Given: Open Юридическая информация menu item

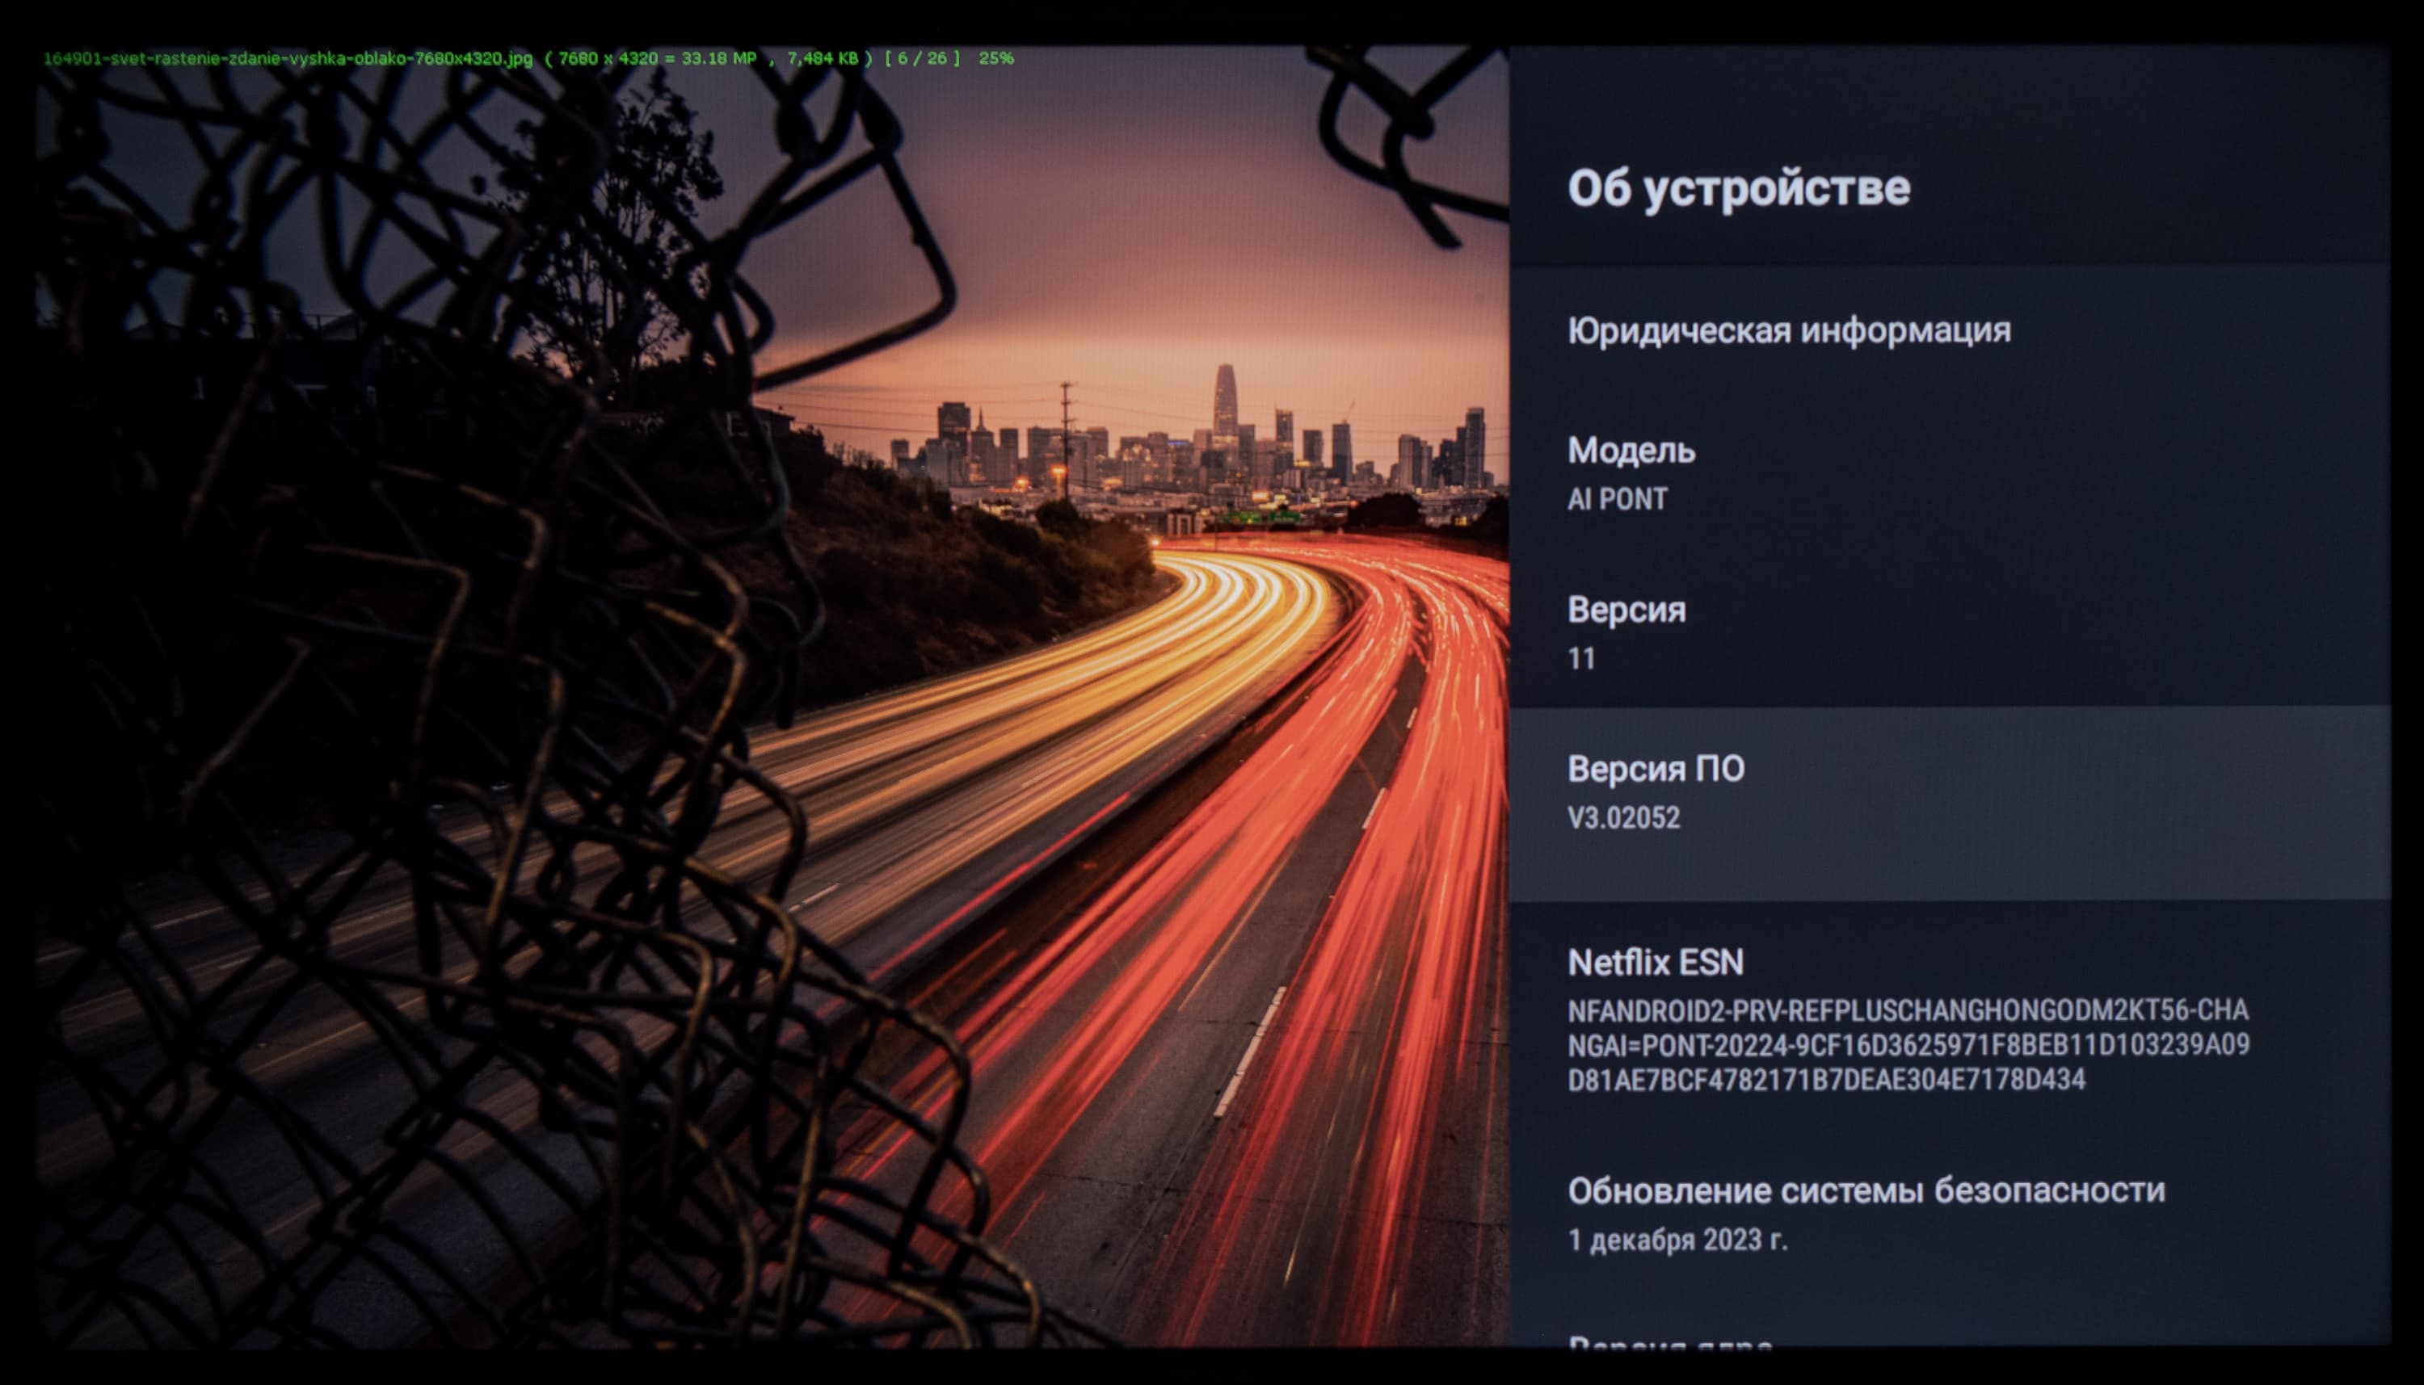Looking at the screenshot, I should pyautogui.click(x=1788, y=330).
